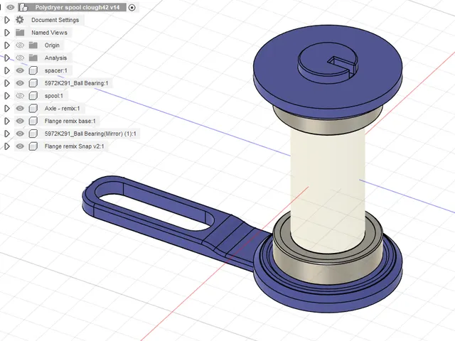Select Flange remix Snap v2:1 label
This screenshot has height=341, width=455.
coord(74,146)
